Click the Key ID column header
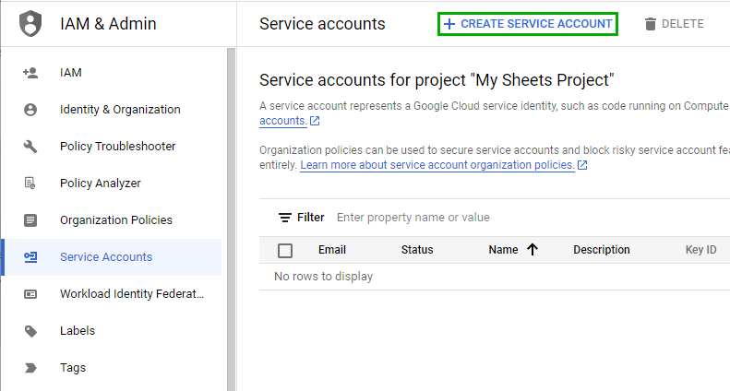This screenshot has height=391, width=730. pos(700,250)
